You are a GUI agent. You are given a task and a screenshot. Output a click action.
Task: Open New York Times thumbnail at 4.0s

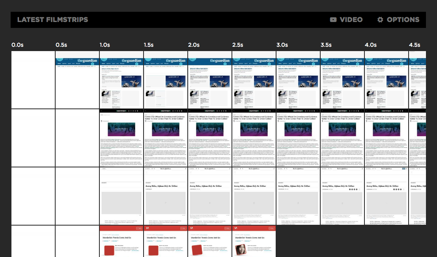click(x=386, y=196)
